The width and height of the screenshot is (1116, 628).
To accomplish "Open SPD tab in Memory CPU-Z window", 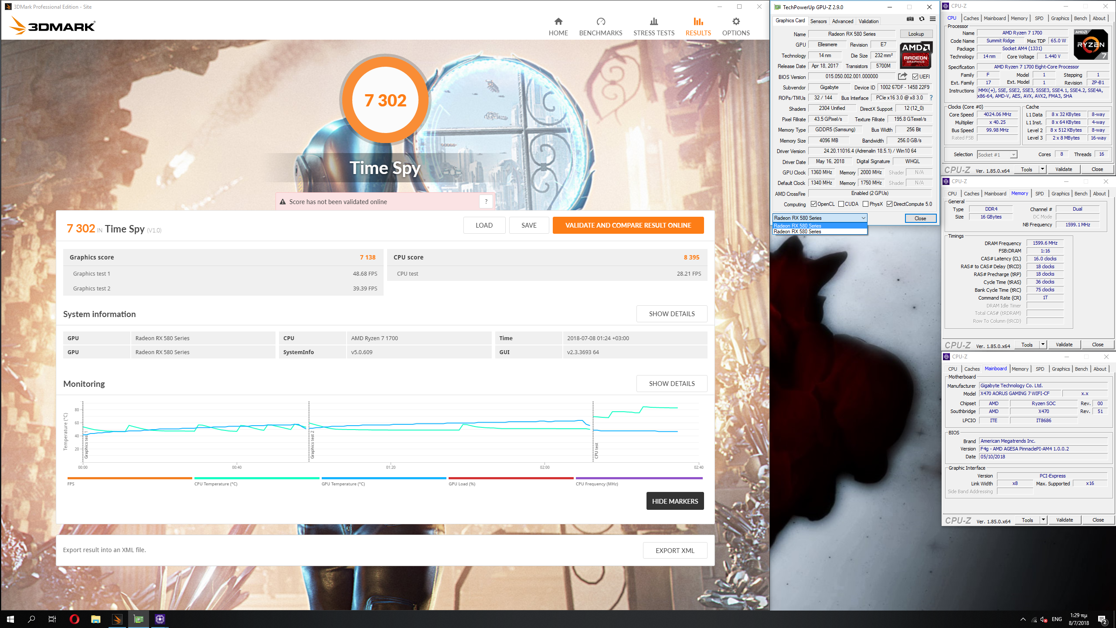I will (x=1039, y=194).
